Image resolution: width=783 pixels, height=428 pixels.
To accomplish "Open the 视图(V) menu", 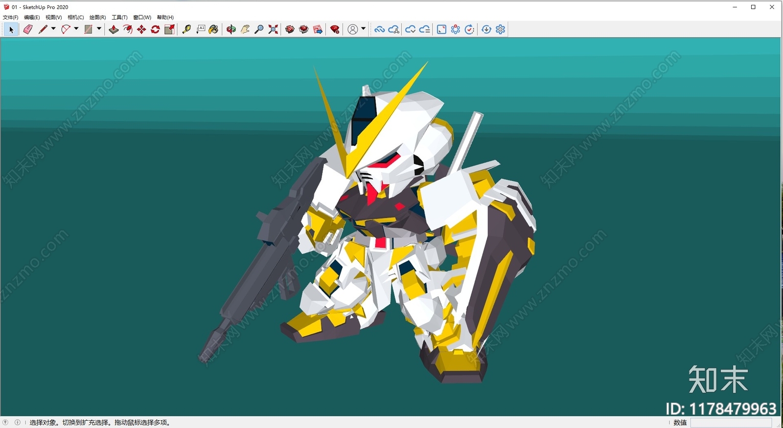I will [53, 17].
